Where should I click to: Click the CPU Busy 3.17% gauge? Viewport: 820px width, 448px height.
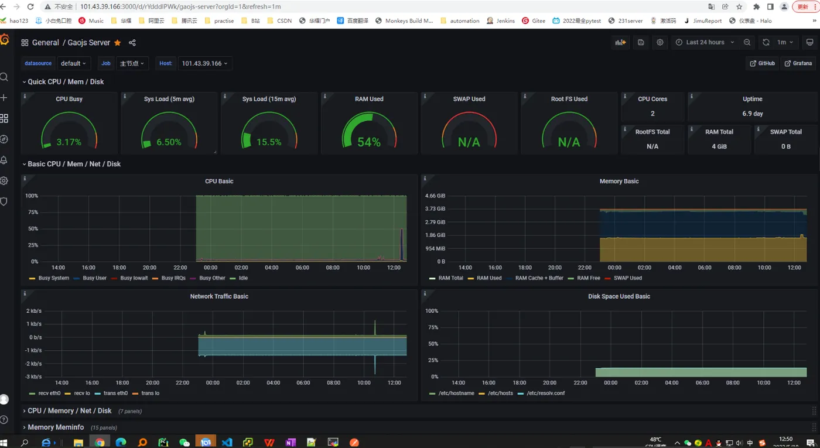tap(69, 130)
